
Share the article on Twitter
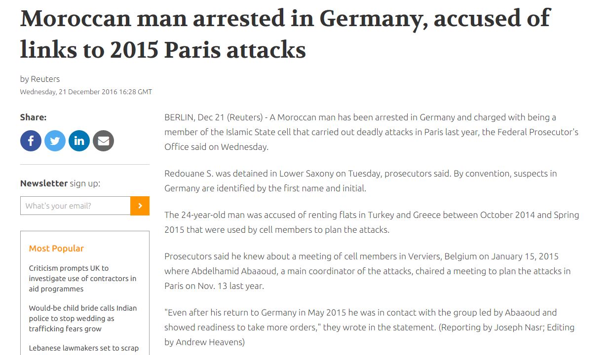pyautogui.click(x=55, y=141)
